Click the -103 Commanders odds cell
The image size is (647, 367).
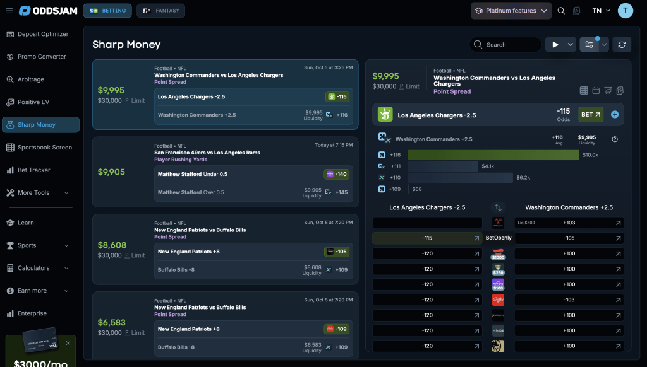[x=569, y=300]
